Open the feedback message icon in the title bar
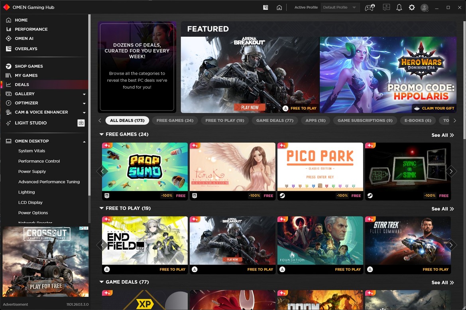466x310 pixels. [x=386, y=8]
